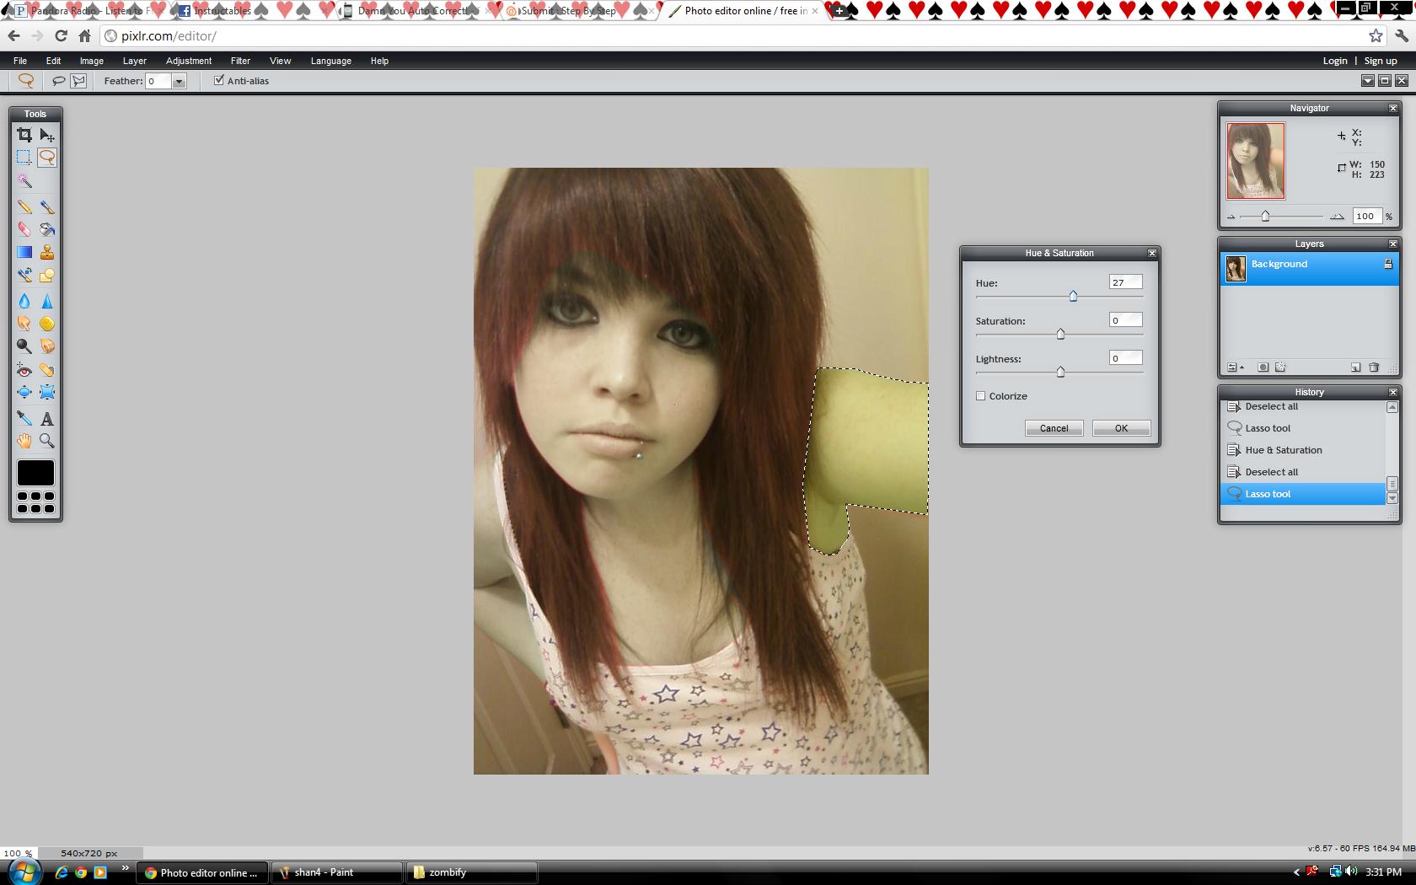Select the Paint Bucket tool
Screen dimensions: 1416x885
(47, 229)
